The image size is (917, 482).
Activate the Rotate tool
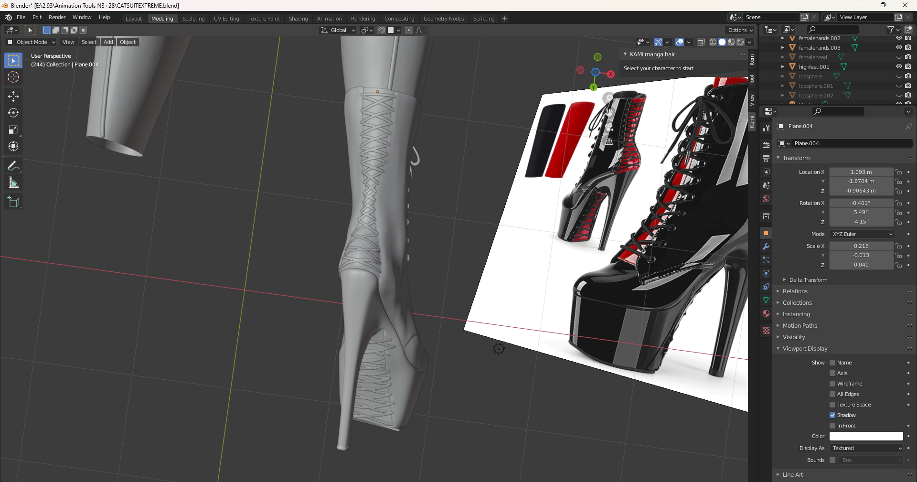[x=13, y=113]
